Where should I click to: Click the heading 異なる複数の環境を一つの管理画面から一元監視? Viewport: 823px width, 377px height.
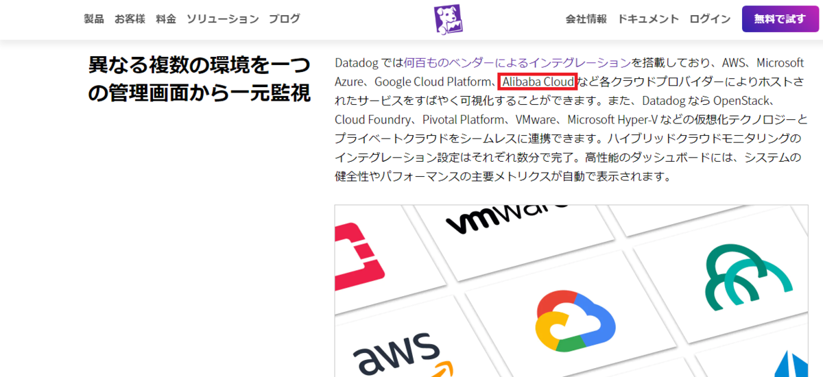(199, 79)
